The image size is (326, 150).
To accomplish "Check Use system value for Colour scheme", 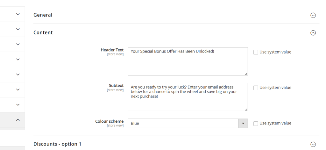I will pos(256,124).
